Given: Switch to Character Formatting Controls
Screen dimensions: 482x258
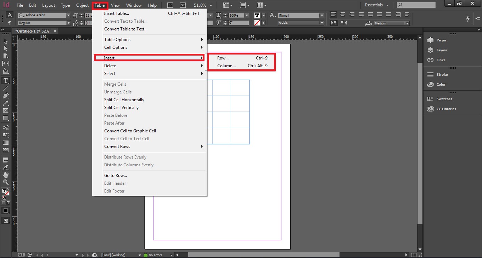Looking at the screenshot, I should 10,15.
